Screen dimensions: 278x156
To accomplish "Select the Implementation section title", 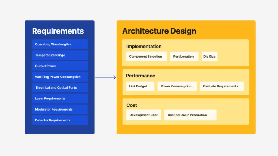I will [x=144, y=46].
